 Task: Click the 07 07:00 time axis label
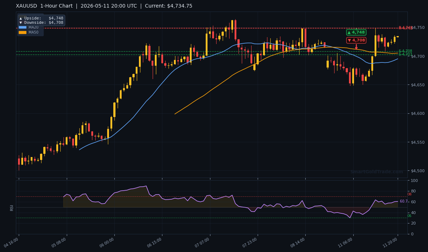[202, 242]
